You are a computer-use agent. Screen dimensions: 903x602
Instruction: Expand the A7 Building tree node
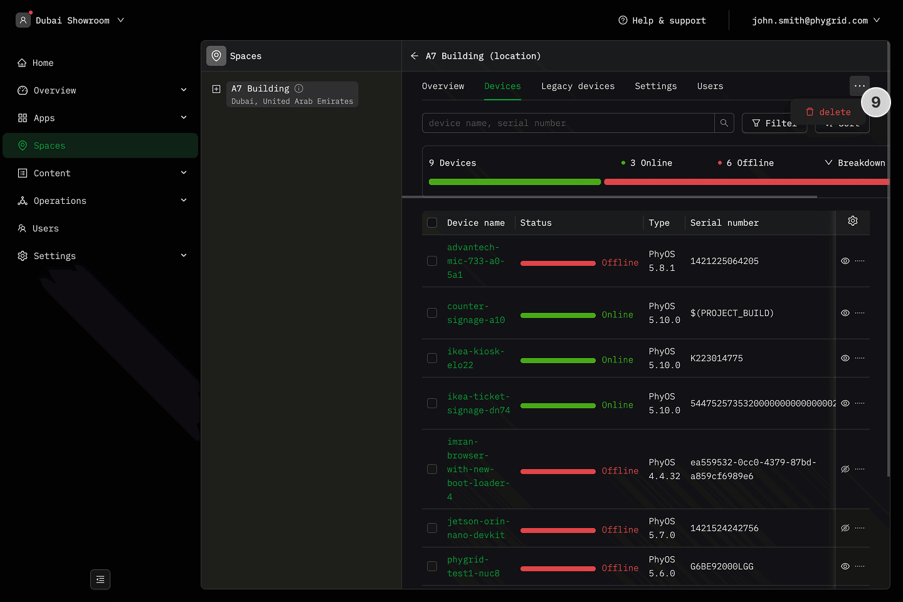[216, 89]
